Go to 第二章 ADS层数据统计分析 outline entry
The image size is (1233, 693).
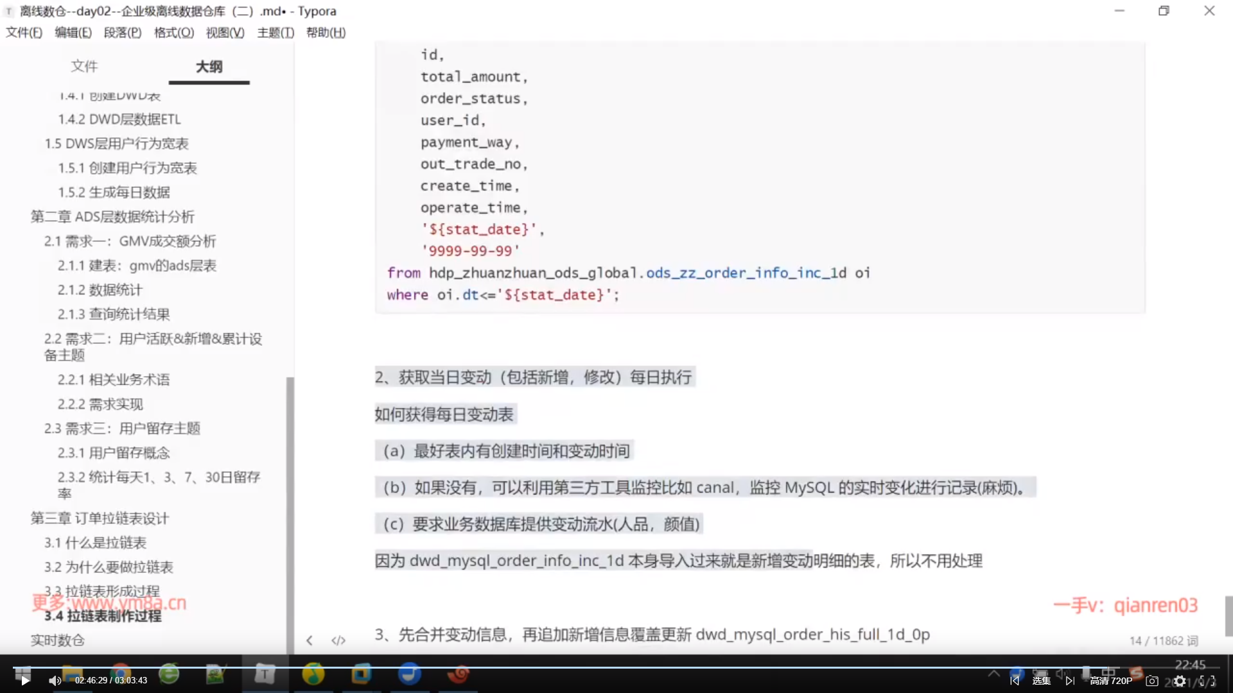112,217
